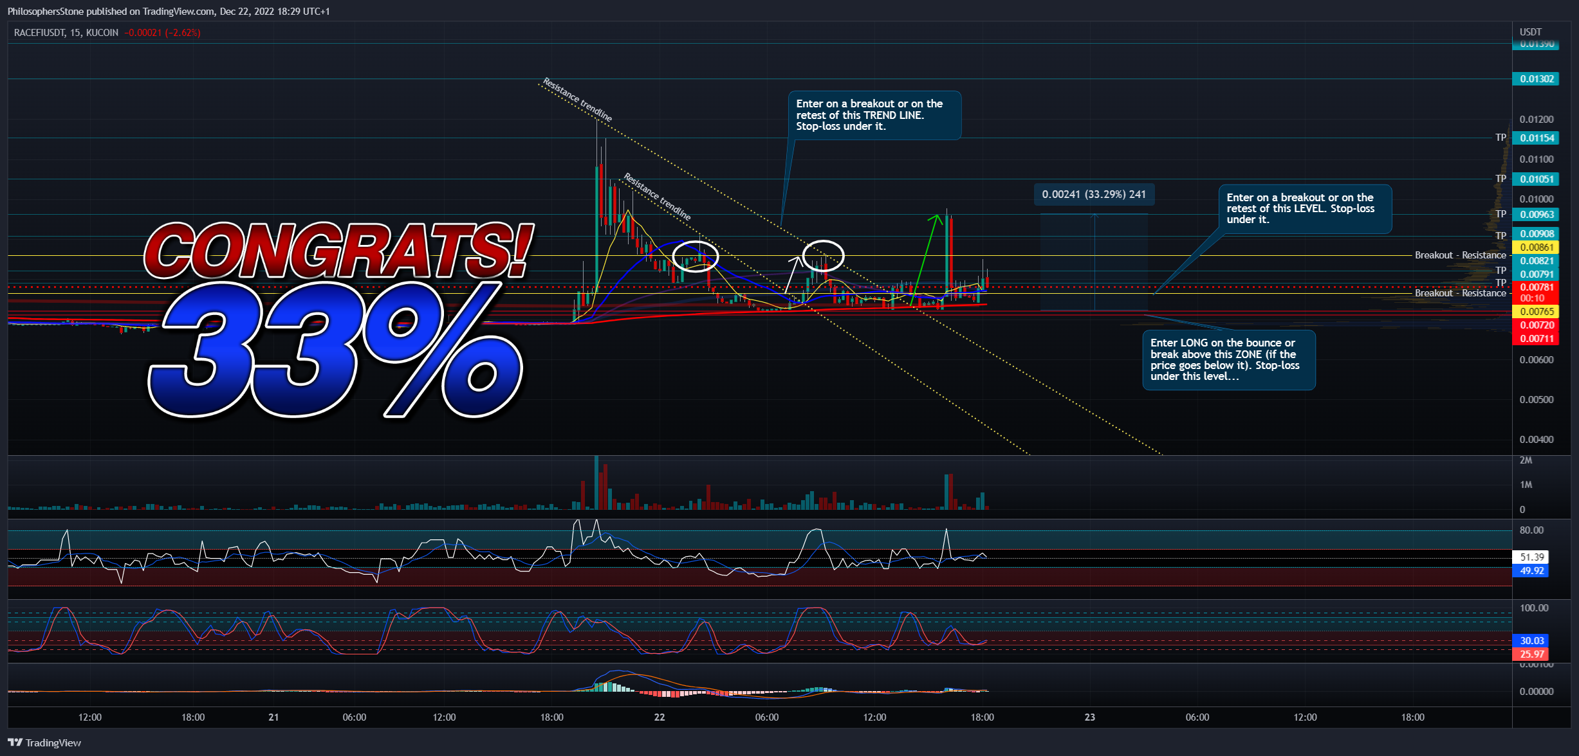
Task: Click the blue 49.92 RSI average label
Action: click(1531, 571)
